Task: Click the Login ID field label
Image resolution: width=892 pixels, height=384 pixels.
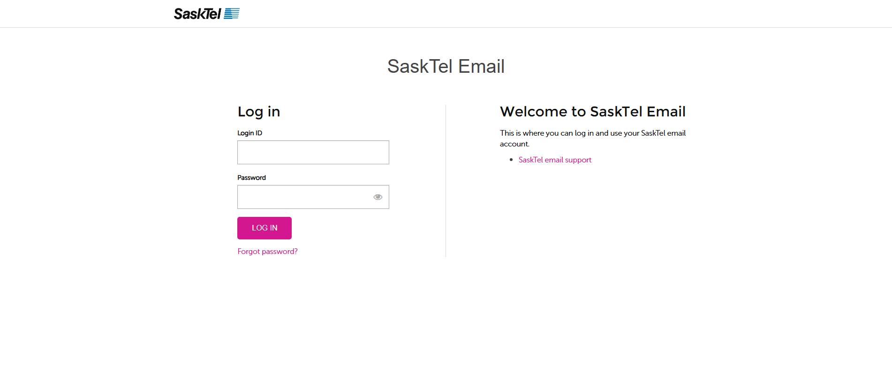Action: 249,133
